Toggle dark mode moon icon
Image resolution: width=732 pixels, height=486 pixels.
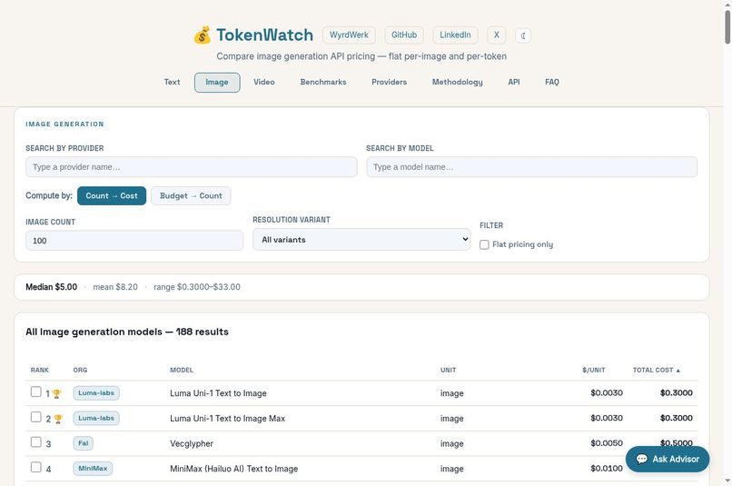pyautogui.click(x=523, y=35)
